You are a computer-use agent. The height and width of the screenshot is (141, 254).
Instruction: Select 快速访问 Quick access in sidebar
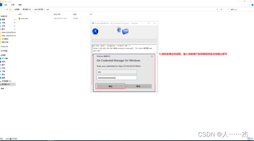(x=4, y=16)
